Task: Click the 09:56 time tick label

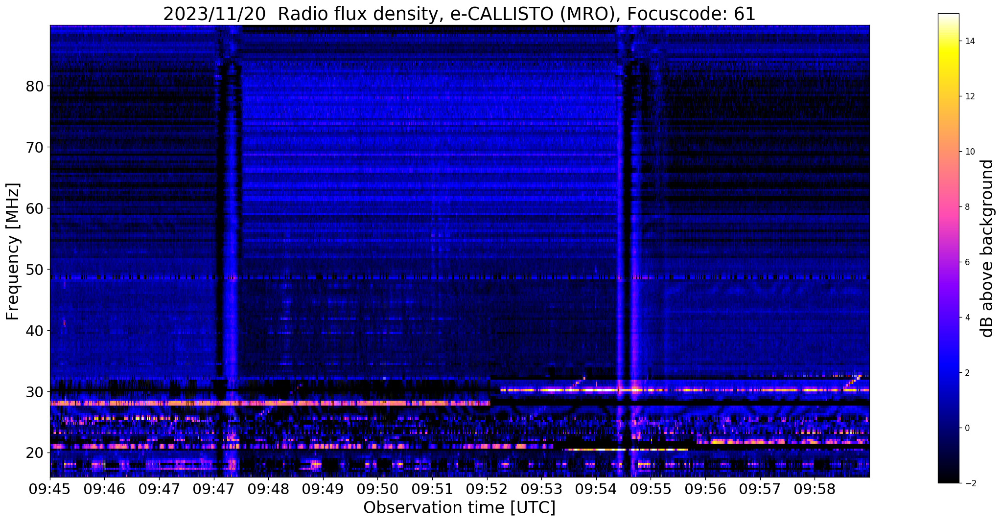Action: click(x=705, y=489)
